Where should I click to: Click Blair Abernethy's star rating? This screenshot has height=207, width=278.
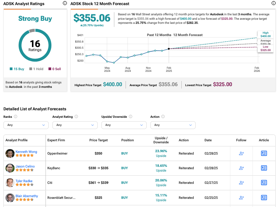coord(24,200)
